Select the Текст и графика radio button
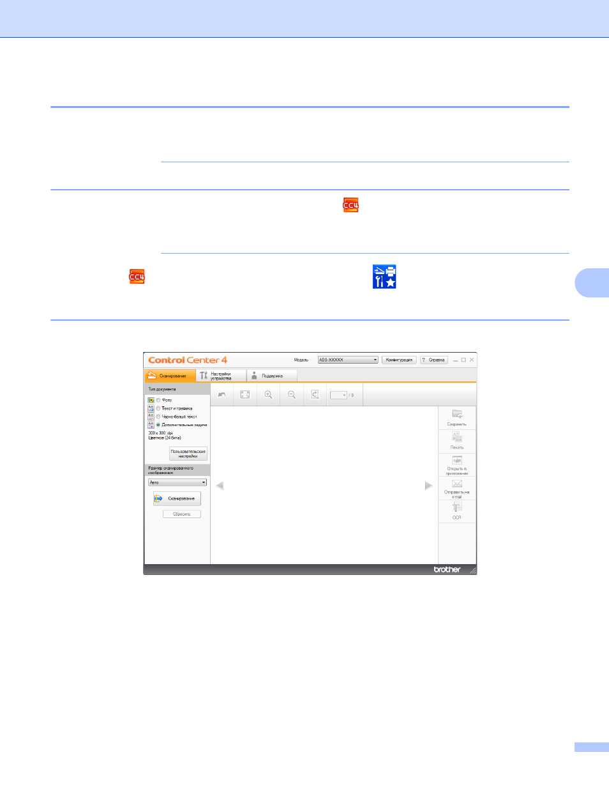Screen dimensions: 609x789 click(x=158, y=408)
